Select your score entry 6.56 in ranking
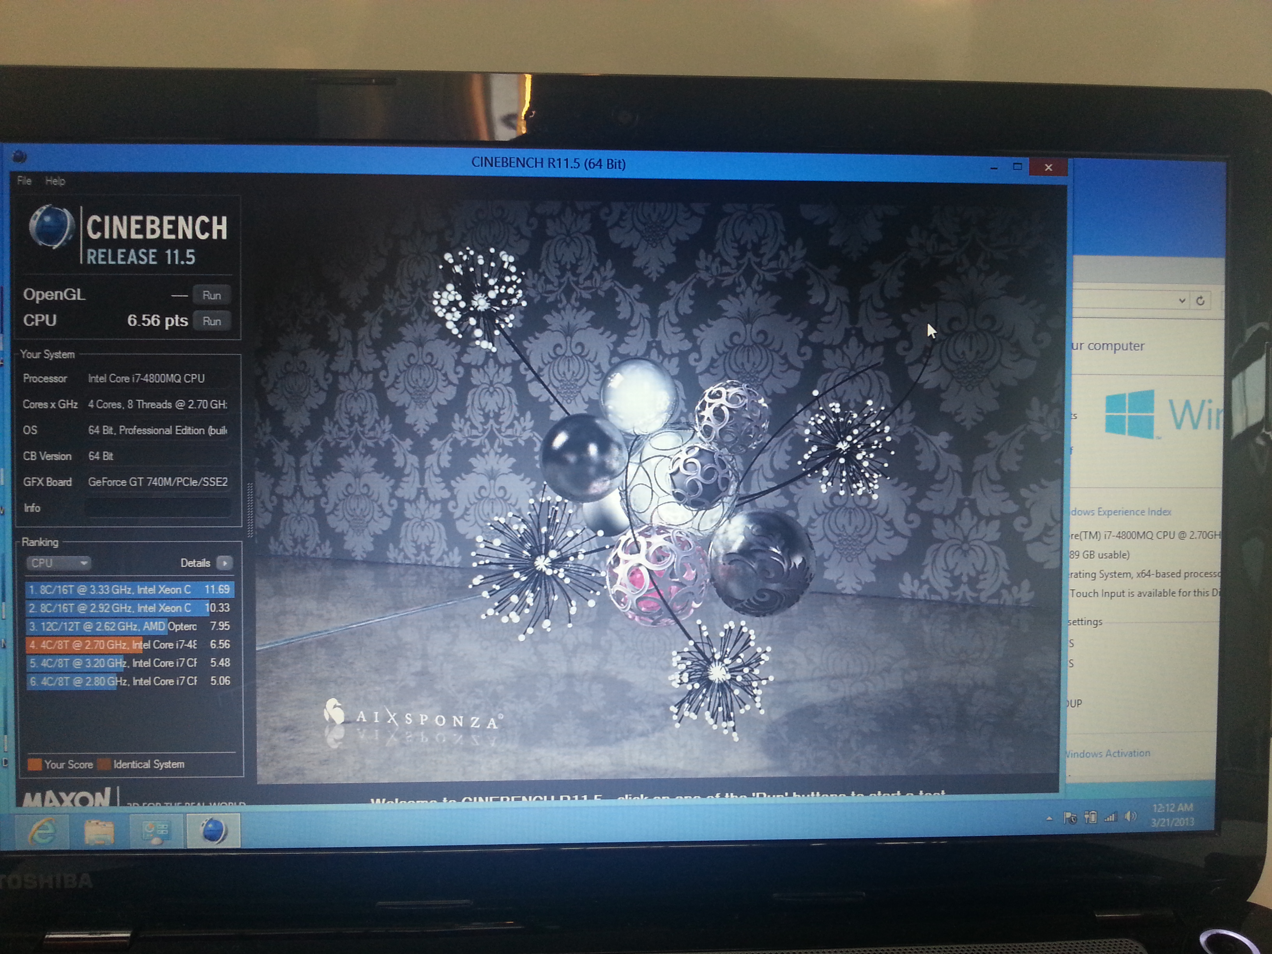This screenshot has width=1272, height=954. coord(130,645)
